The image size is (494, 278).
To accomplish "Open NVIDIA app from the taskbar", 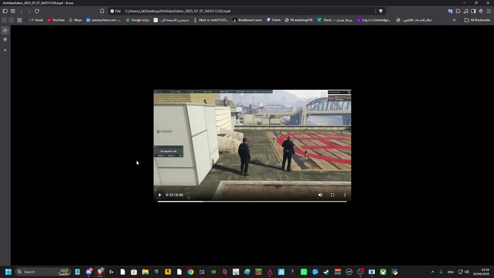I will pyautogui.click(x=213, y=272).
